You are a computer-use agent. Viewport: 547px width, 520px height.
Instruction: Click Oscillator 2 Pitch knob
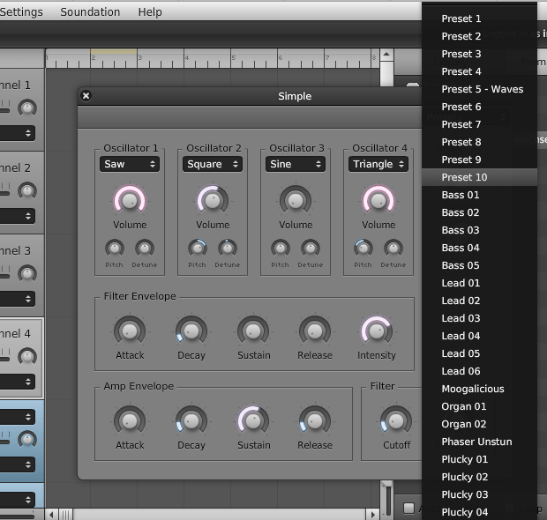coord(198,249)
